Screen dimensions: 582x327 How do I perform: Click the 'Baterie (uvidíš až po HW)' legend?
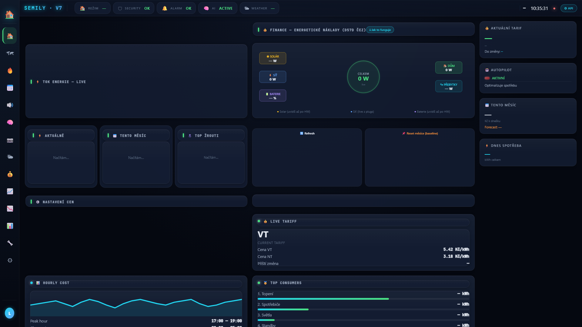coord(432,112)
